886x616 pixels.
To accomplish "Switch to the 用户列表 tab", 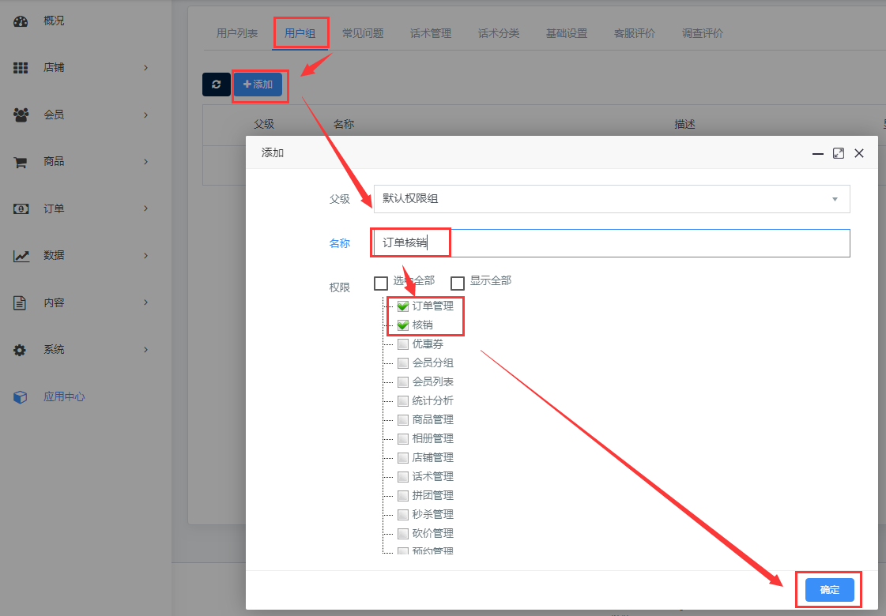I will click(237, 33).
